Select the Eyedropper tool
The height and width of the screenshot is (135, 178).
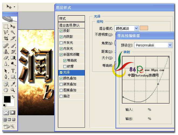tap(13, 84)
